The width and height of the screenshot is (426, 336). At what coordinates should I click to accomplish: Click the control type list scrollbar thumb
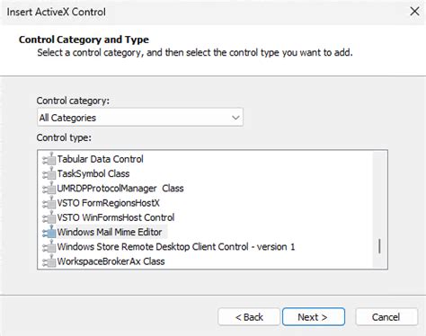click(x=379, y=246)
